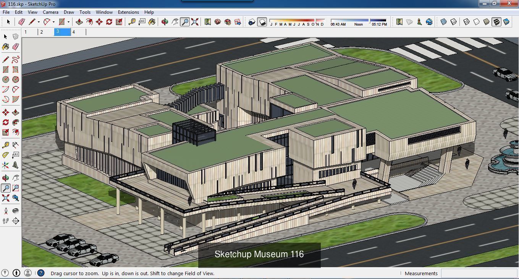Click the Position Camera tool in left toolbar
Viewport: 519px width, 279px height.
[5, 211]
